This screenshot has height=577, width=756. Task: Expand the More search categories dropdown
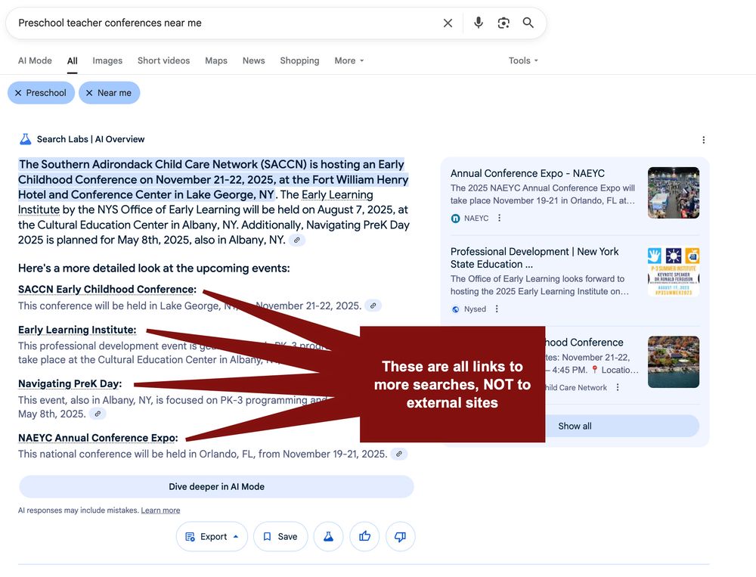pos(349,60)
